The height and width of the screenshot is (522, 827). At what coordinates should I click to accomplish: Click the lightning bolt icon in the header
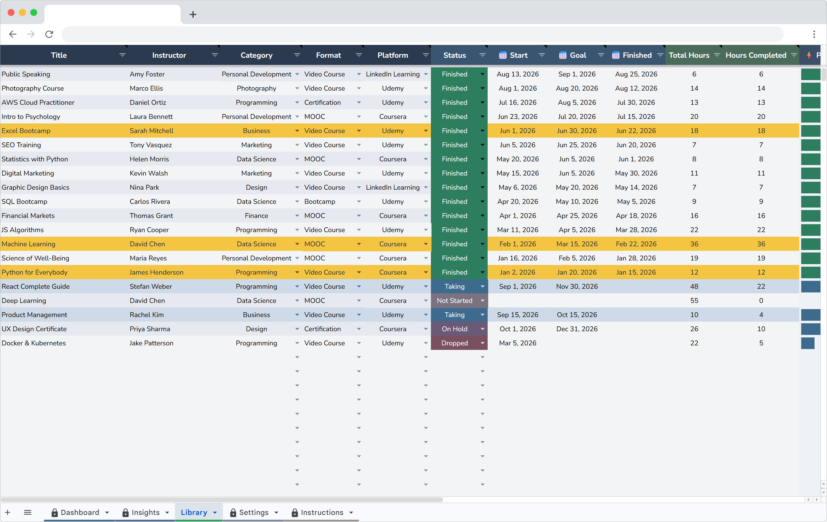coord(809,55)
